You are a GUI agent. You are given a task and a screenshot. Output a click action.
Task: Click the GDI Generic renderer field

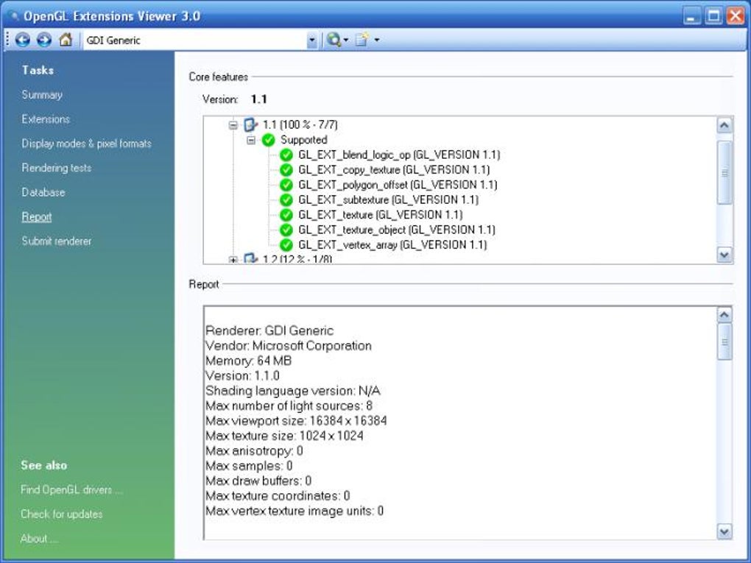pos(195,40)
